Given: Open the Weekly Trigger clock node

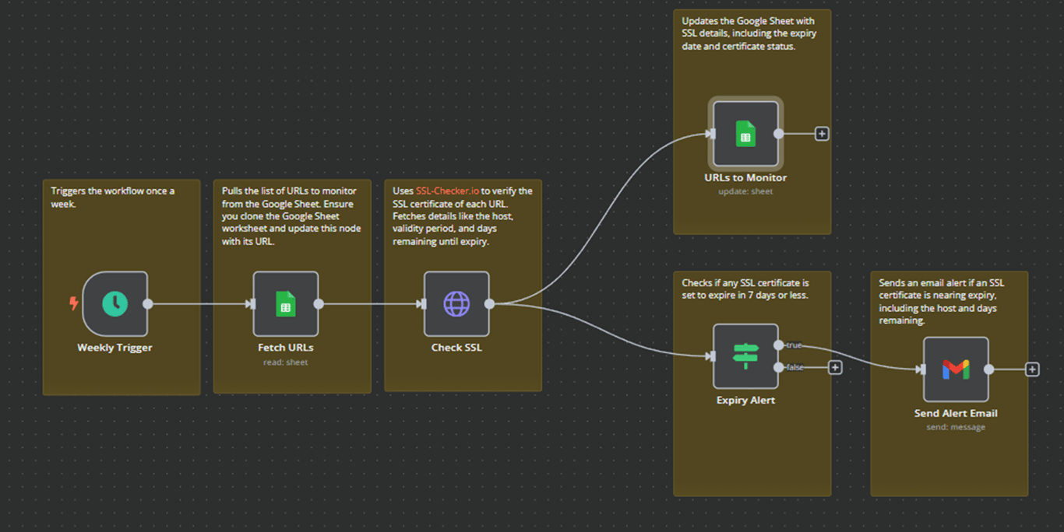Looking at the screenshot, I should (114, 303).
